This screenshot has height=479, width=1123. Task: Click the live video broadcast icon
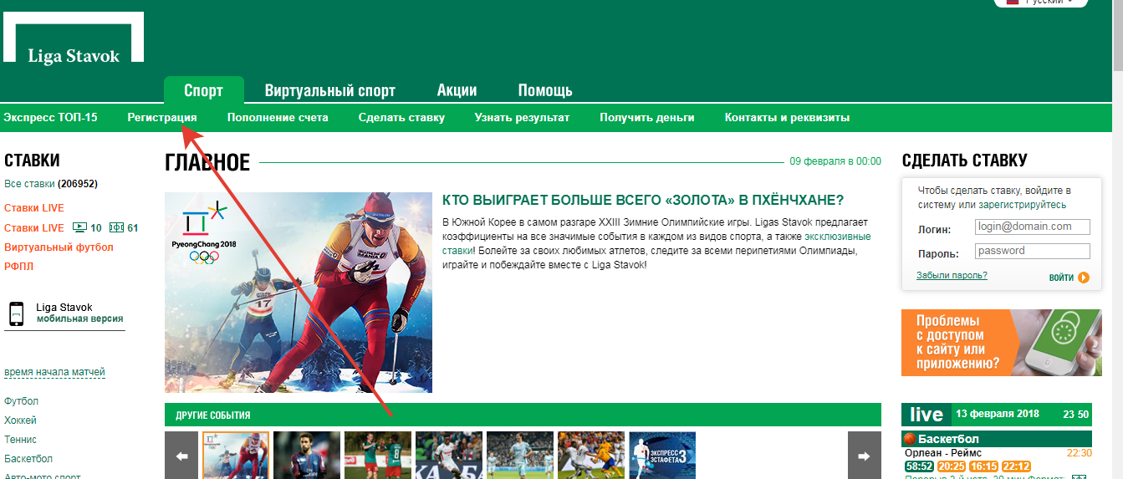[x=79, y=227]
